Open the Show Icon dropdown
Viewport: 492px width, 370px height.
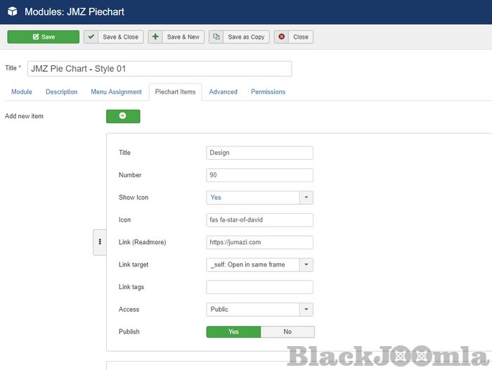pyautogui.click(x=259, y=198)
